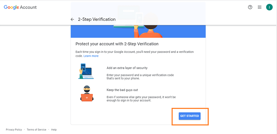
Task: Open the Google apps grid menu
Action: pyautogui.click(x=259, y=7)
